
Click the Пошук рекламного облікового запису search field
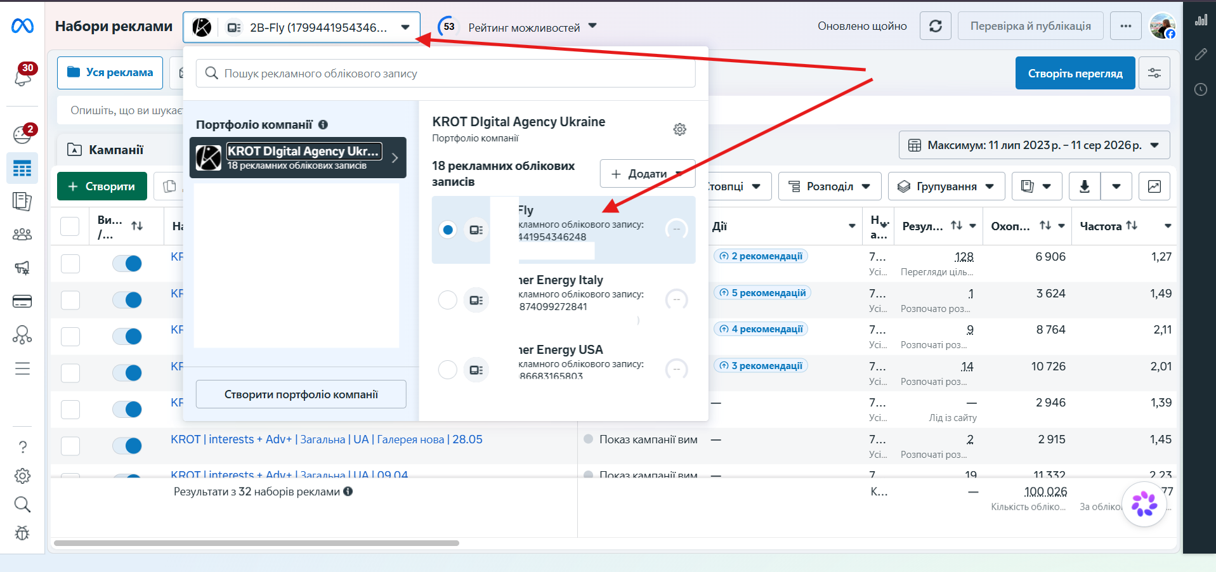[x=446, y=74]
